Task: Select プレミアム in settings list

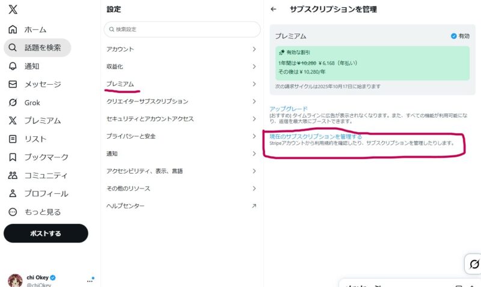Action: [120, 84]
